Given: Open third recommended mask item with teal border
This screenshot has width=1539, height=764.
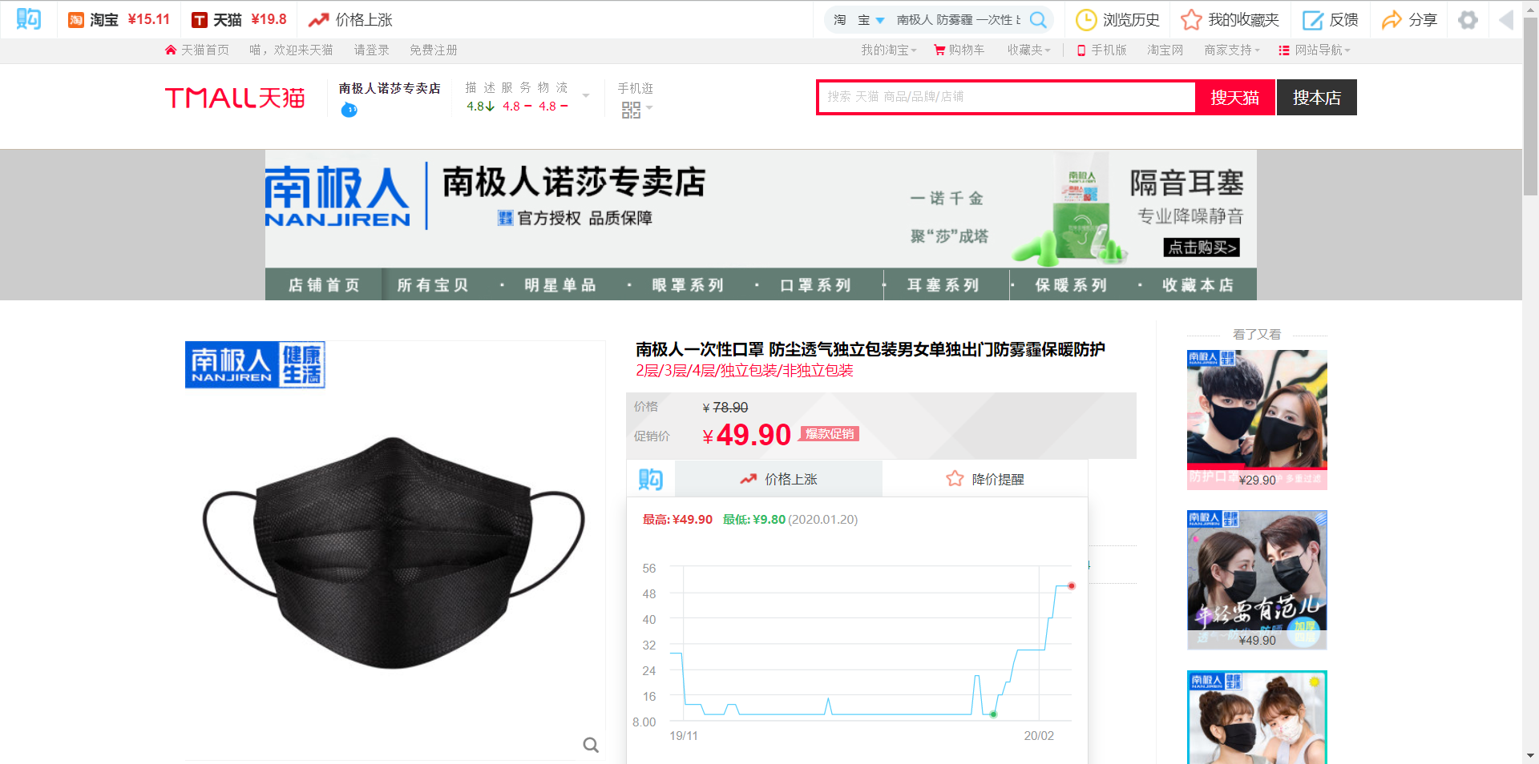Looking at the screenshot, I should coord(1257,717).
